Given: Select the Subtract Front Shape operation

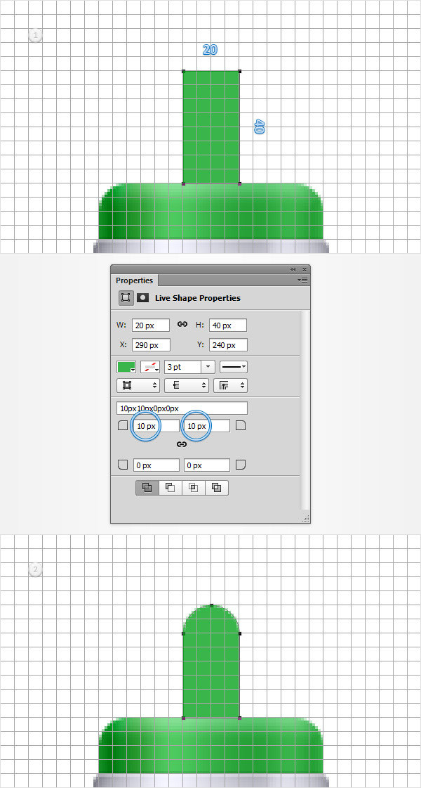Looking at the screenshot, I should (x=170, y=487).
